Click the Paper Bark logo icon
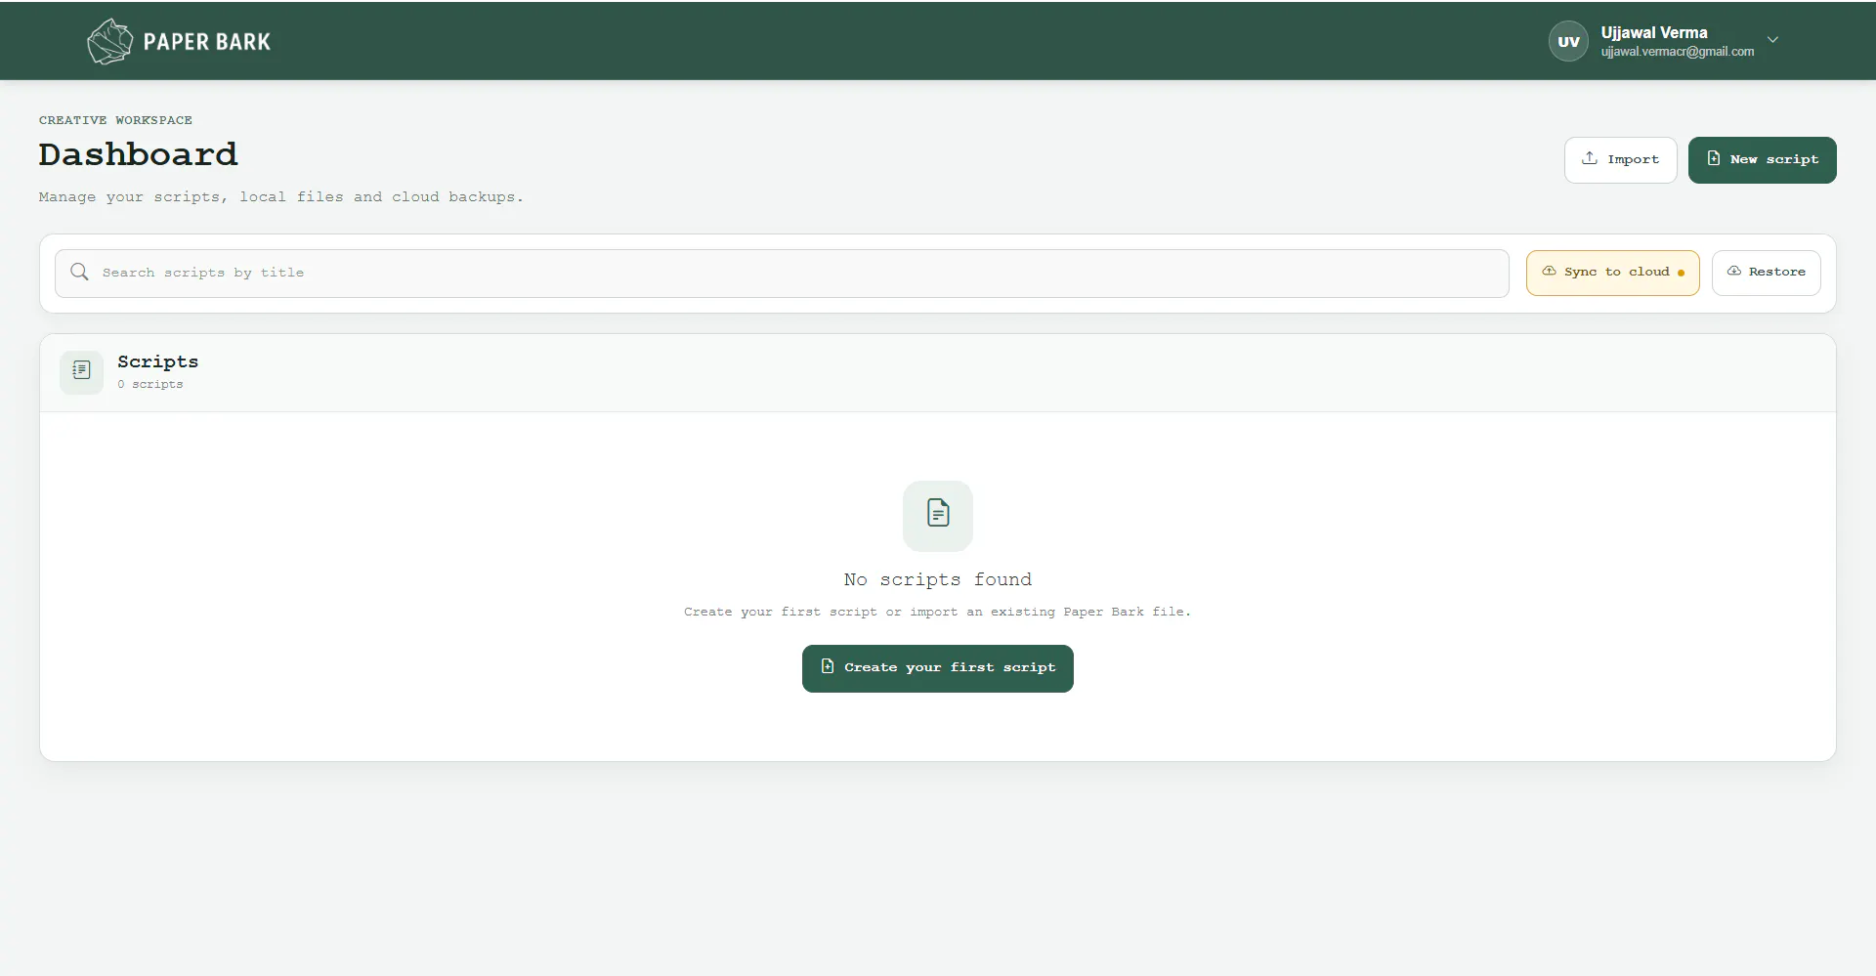Image resolution: width=1876 pixels, height=976 pixels. click(109, 41)
